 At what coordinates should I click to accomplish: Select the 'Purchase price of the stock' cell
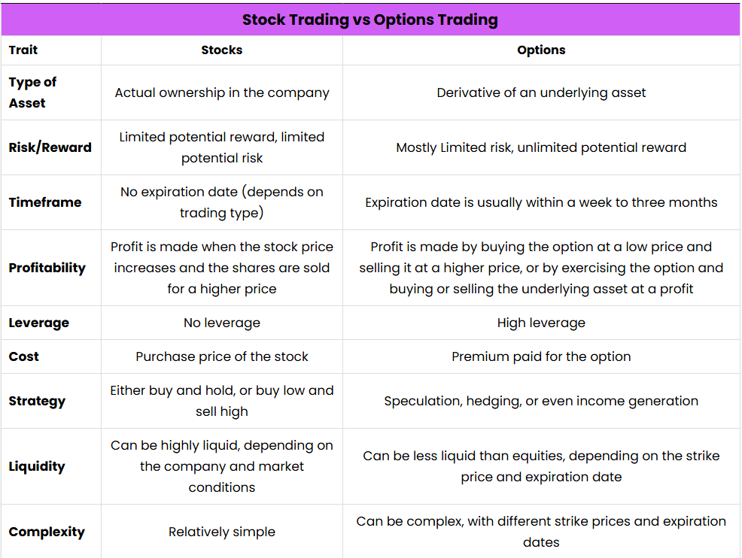point(221,356)
